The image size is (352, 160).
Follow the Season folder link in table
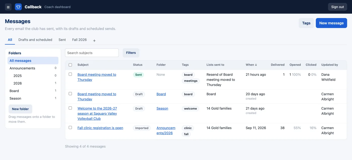pos(162,108)
